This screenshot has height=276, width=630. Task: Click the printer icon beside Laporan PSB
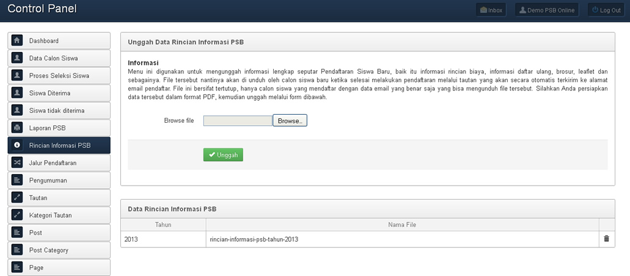[17, 128]
